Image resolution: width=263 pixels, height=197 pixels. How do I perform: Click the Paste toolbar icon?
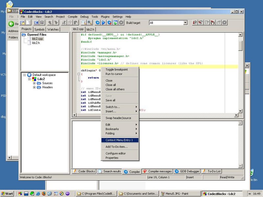(76, 23)
